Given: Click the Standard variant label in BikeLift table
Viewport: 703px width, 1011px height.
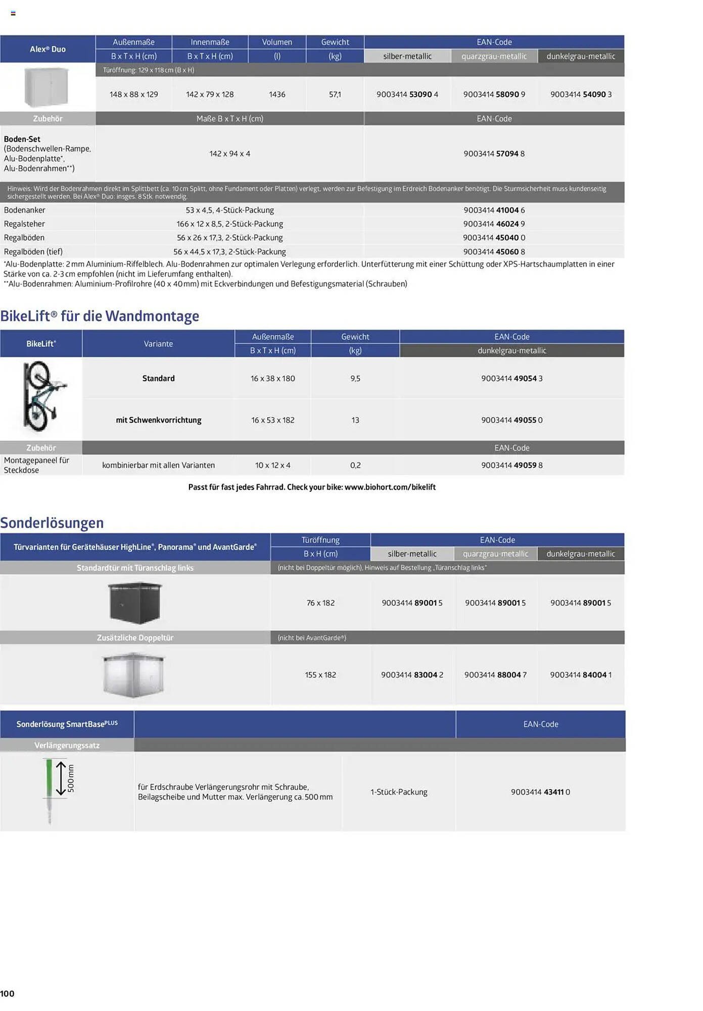Looking at the screenshot, I should [x=158, y=379].
